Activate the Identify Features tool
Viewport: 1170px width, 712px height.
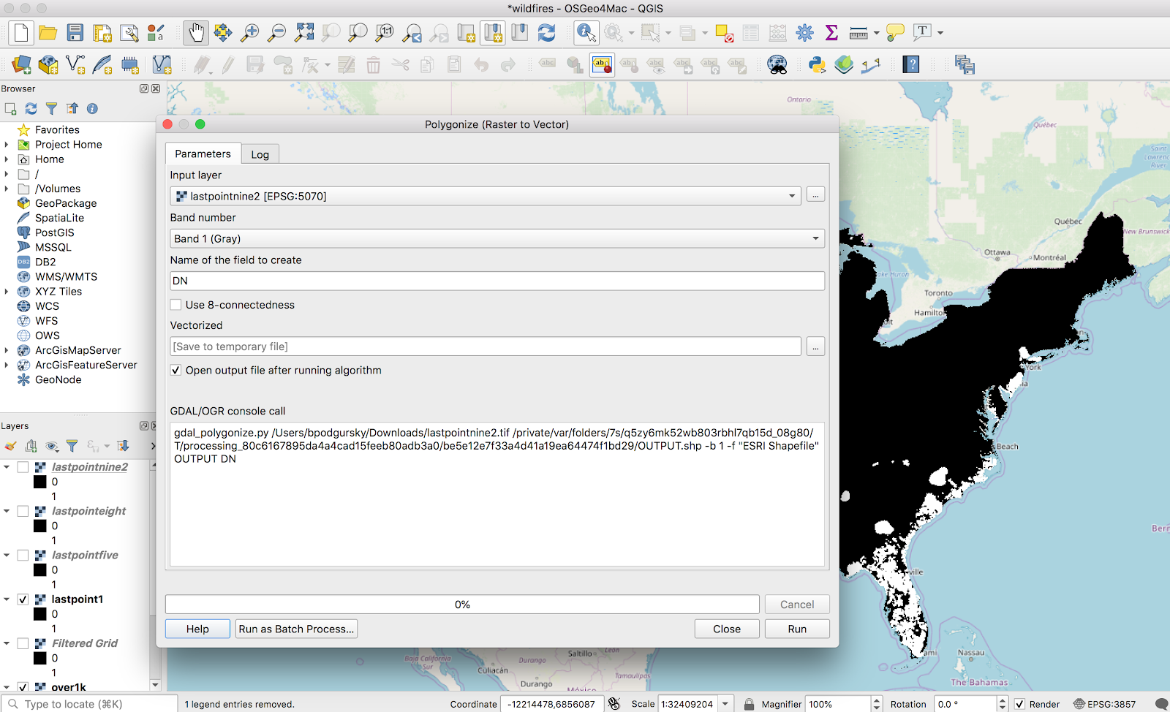point(586,33)
